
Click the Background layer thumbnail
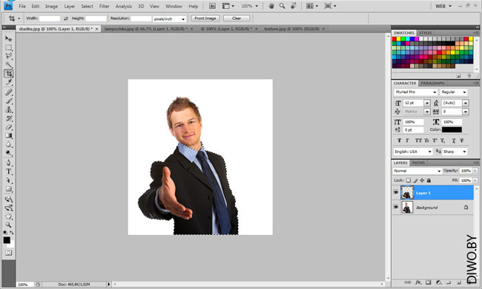pyautogui.click(x=407, y=207)
